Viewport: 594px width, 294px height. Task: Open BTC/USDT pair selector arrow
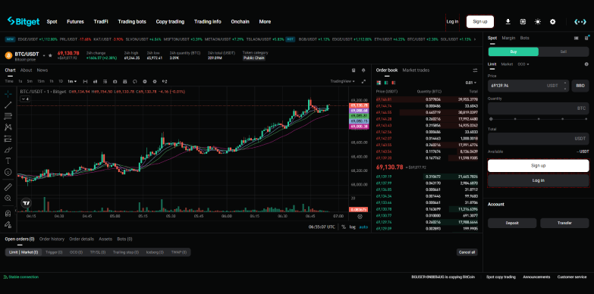point(44,55)
